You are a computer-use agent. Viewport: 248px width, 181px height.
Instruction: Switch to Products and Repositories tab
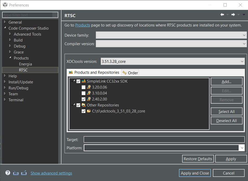94,72
